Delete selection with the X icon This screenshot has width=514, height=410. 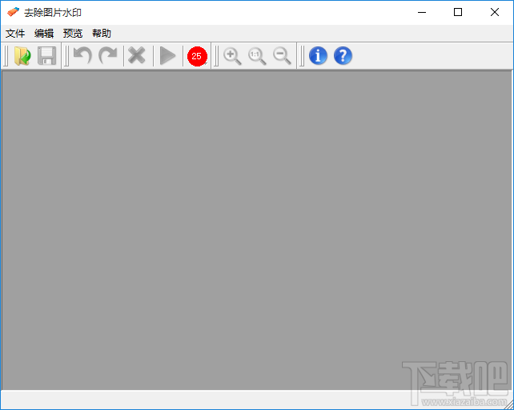137,55
